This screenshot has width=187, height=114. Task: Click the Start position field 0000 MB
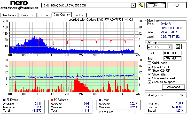click(x=173, y=53)
